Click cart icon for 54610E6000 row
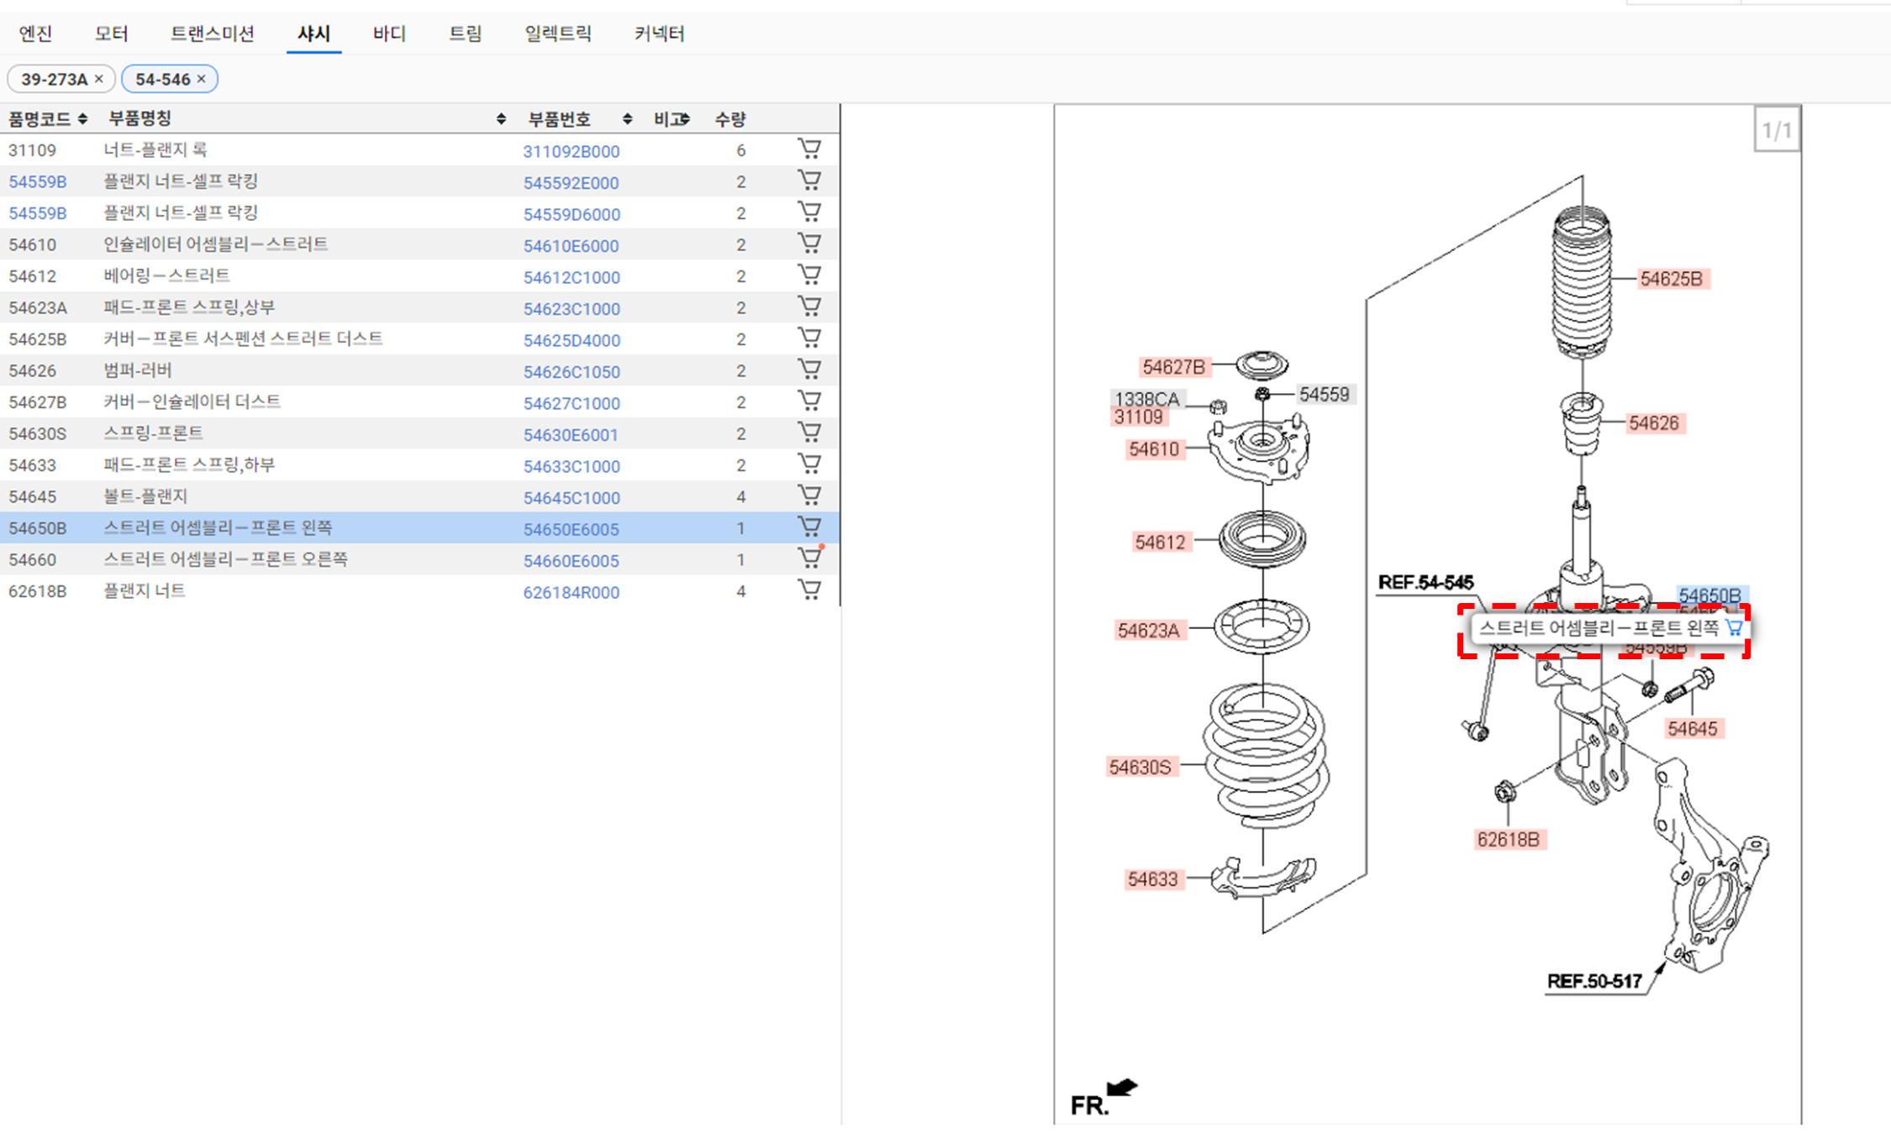The height and width of the screenshot is (1138, 1891). coord(809,244)
